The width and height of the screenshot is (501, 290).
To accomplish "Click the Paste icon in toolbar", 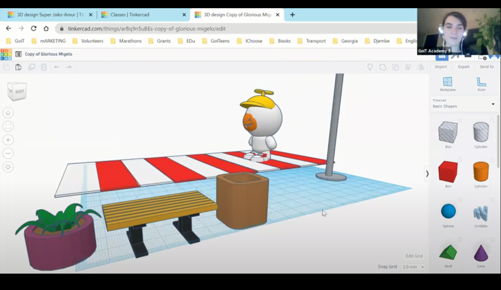I will point(18,67).
